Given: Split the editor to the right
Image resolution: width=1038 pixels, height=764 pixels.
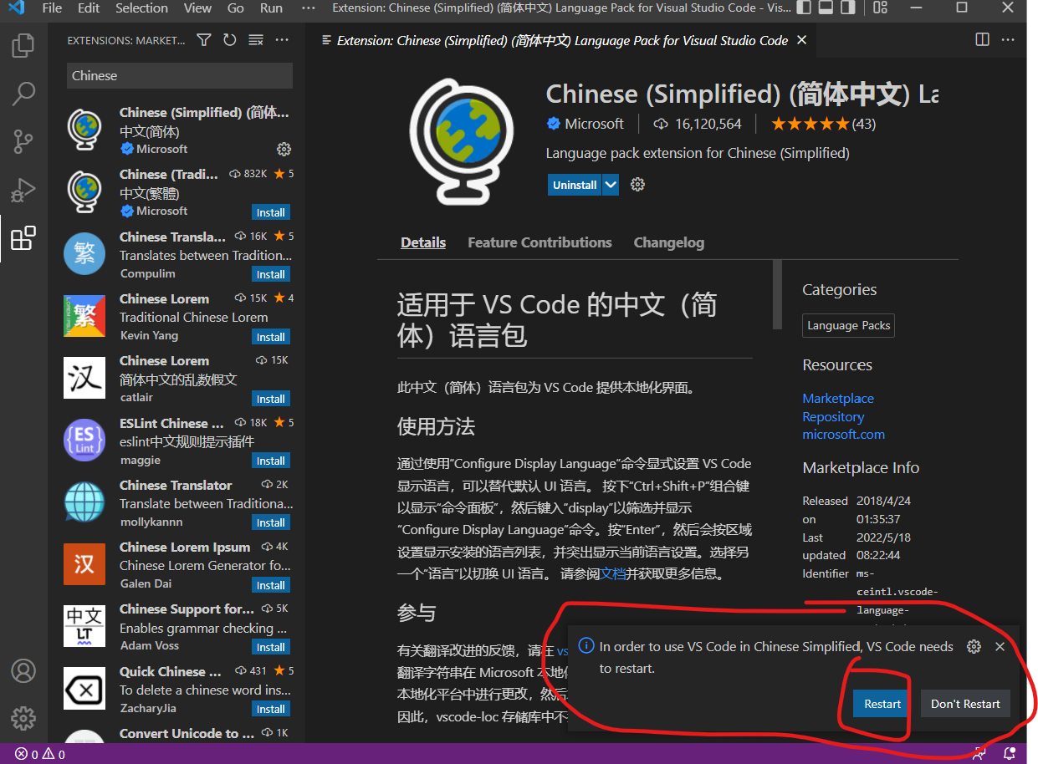Looking at the screenshot, I should click(x=983, y=40).
